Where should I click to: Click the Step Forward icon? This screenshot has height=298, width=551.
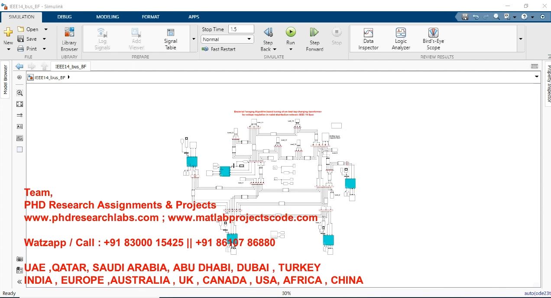[314, 32]
